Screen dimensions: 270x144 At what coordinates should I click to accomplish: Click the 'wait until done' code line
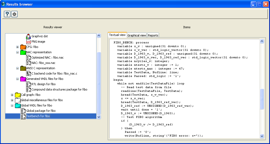(141, 109)
